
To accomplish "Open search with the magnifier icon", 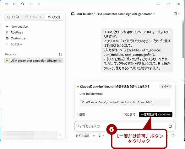I will [x=23, y=4].
